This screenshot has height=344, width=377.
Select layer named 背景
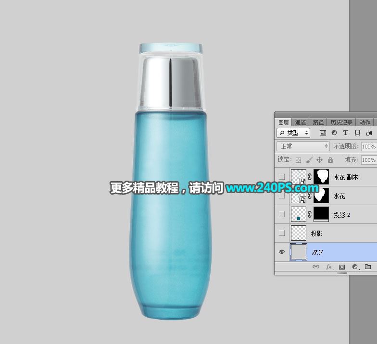coord(317,252)
